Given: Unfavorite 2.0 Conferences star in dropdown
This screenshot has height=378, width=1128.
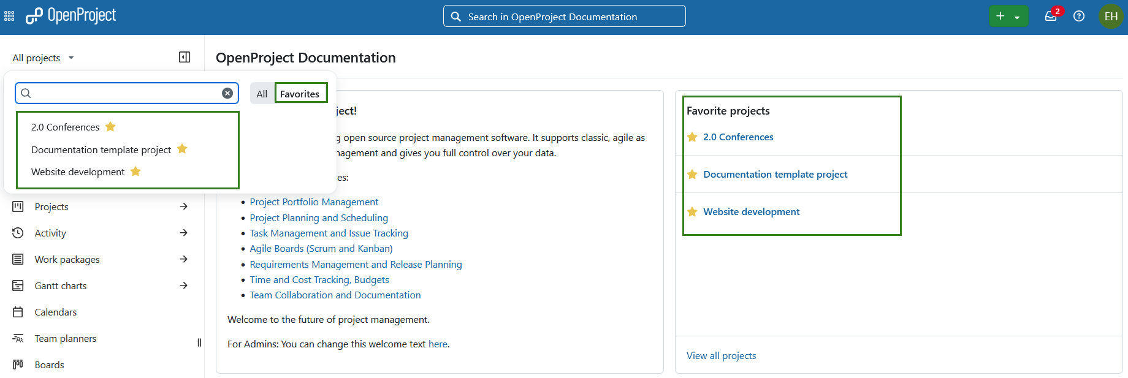Looking at the screenshot, I should point(110,127).
